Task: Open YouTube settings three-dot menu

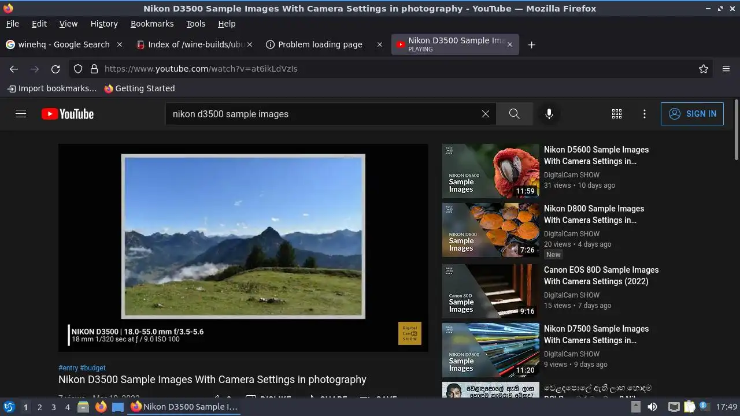Action: pyautogui.click(x=645, y=114)
